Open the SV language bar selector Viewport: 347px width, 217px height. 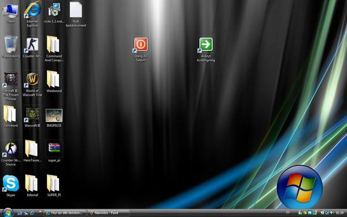287,212
